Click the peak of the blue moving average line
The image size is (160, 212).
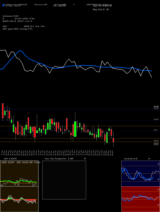20,51
